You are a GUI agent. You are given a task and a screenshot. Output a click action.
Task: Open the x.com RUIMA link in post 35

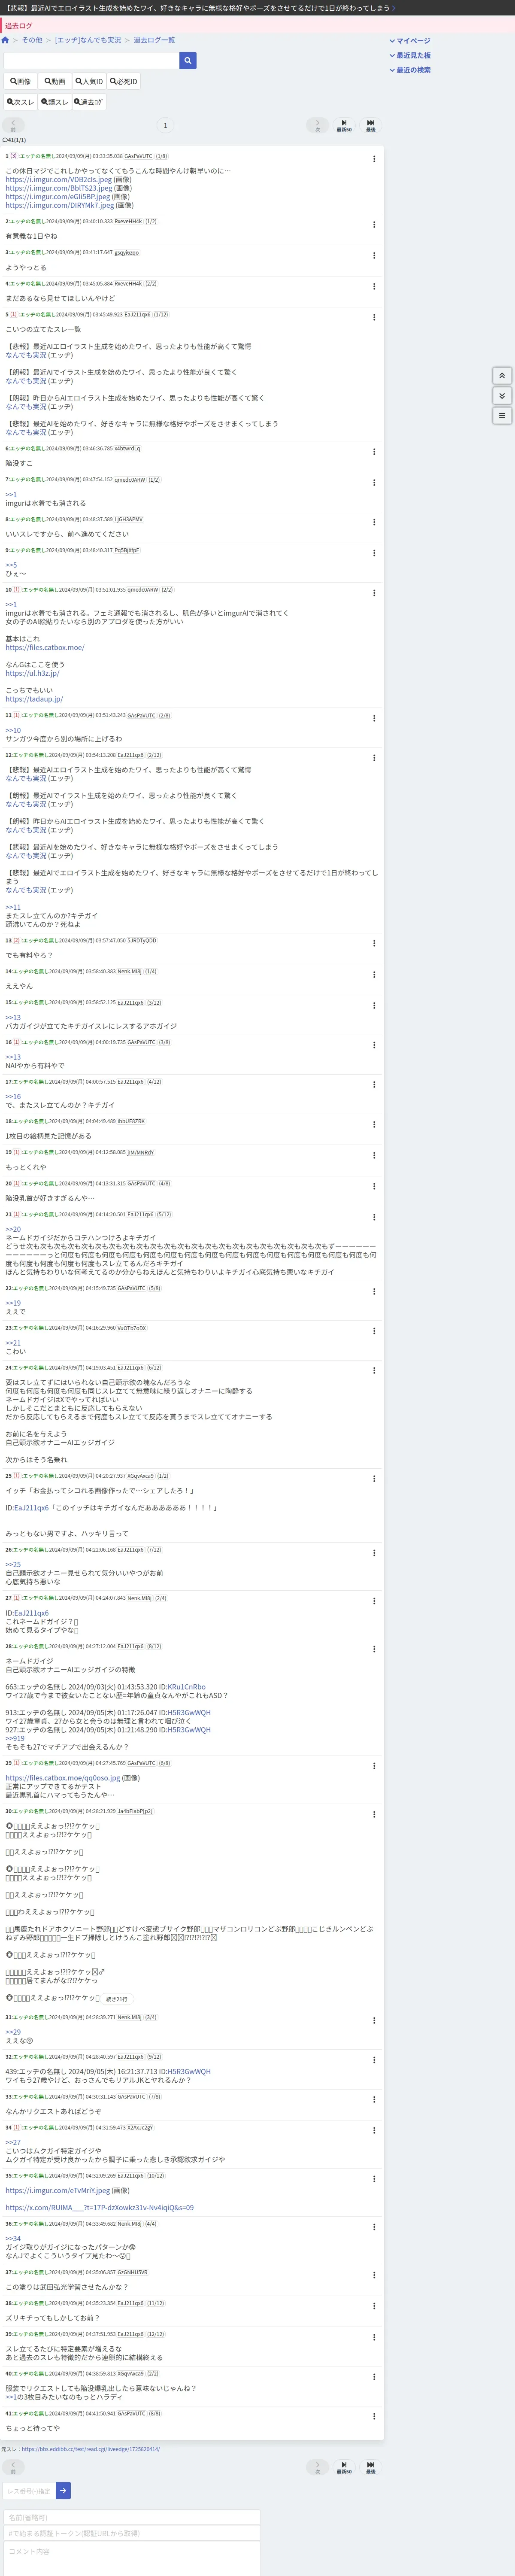click(x=99, y=2208)
